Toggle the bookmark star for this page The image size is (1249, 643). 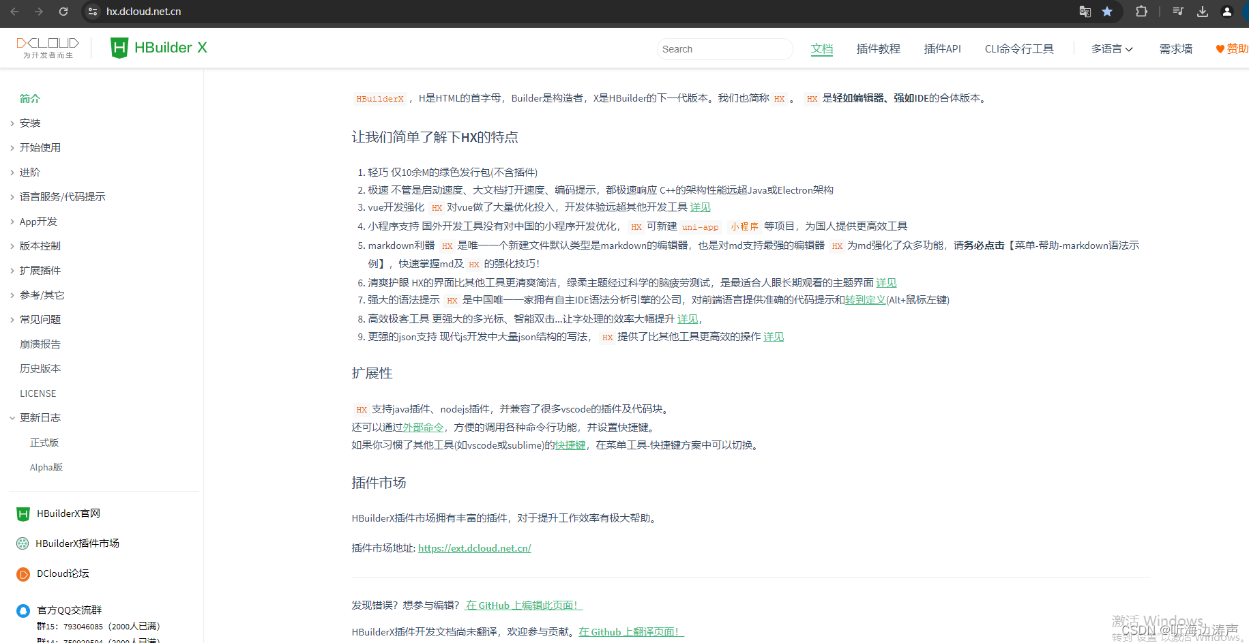point(1107,12)
